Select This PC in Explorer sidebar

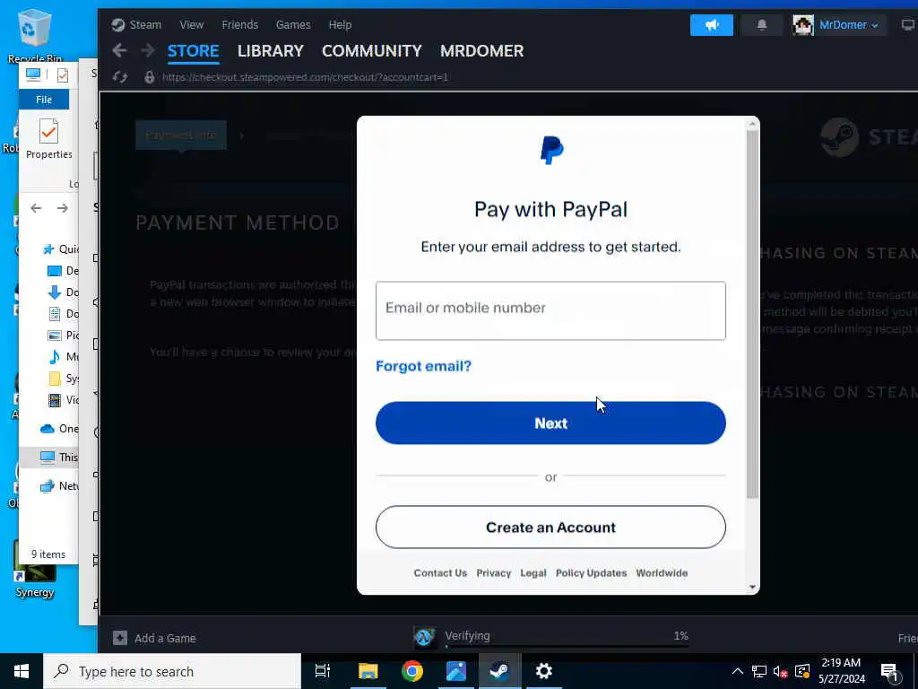pos(58,457)
